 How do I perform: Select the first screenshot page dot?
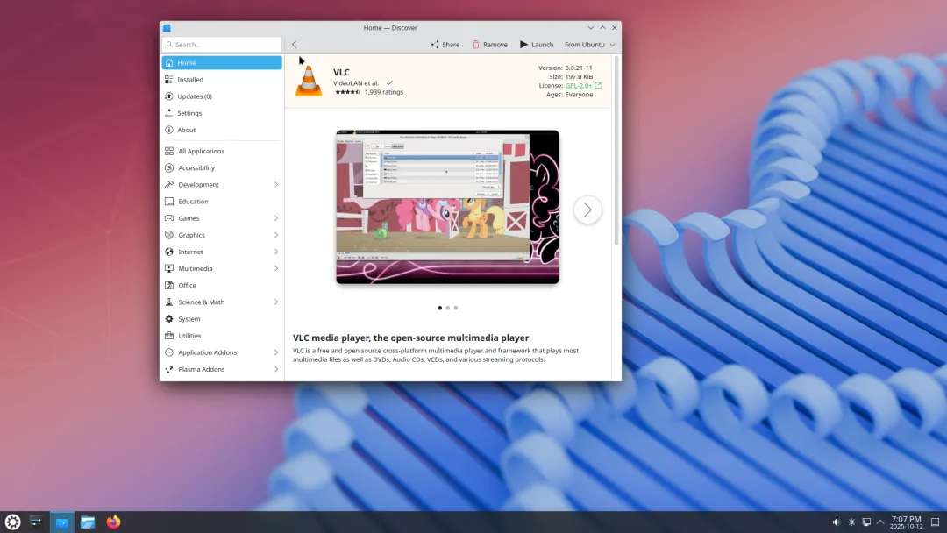click(439, 308)
